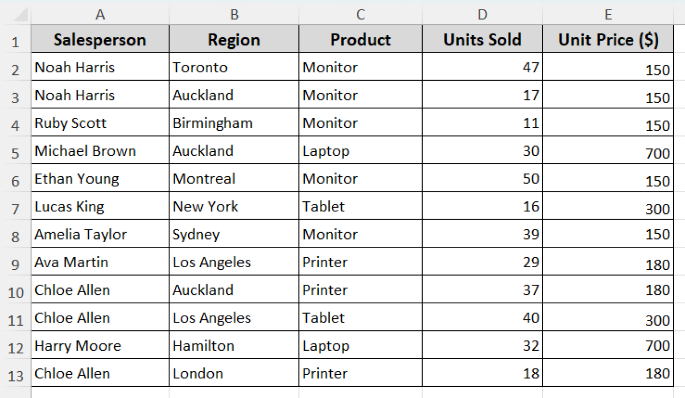The height and width of the screenshot is (398, 685).
Task: Click the Salesperson header cell
Action: point(99,40)
